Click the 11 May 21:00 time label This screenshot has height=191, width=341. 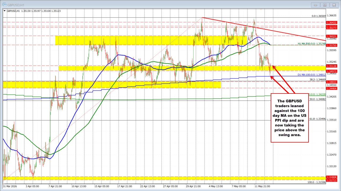coord(262,186)
